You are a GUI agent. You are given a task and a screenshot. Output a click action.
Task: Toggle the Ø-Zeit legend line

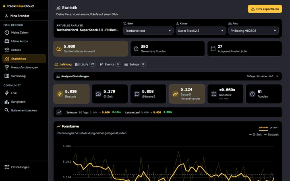click(255, 135)
